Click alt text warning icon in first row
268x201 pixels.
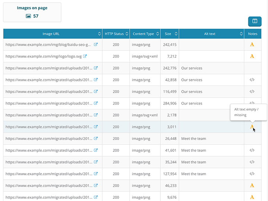252,45
